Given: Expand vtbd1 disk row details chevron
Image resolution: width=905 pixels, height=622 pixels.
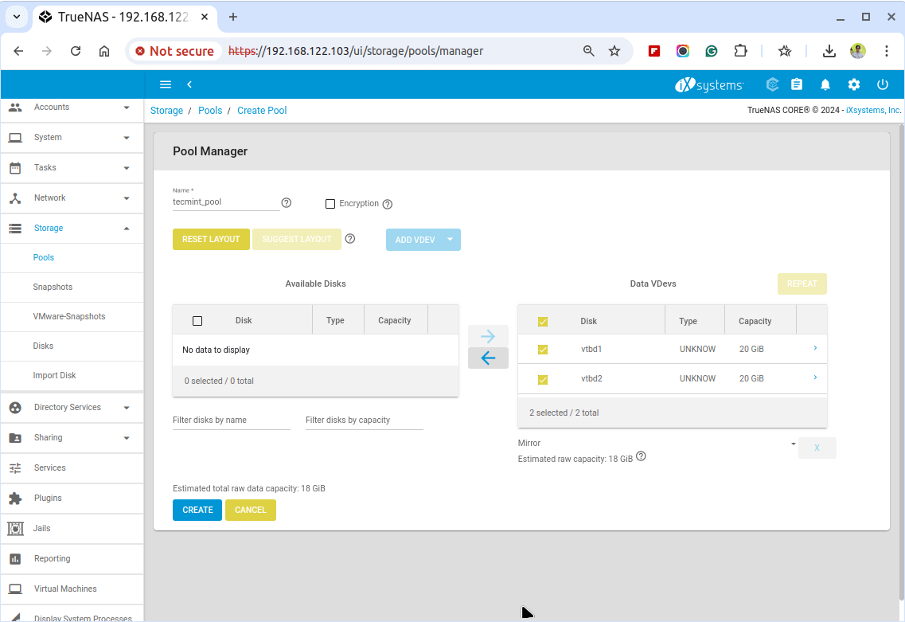Looking at the screenshot, I should (815, 348).
